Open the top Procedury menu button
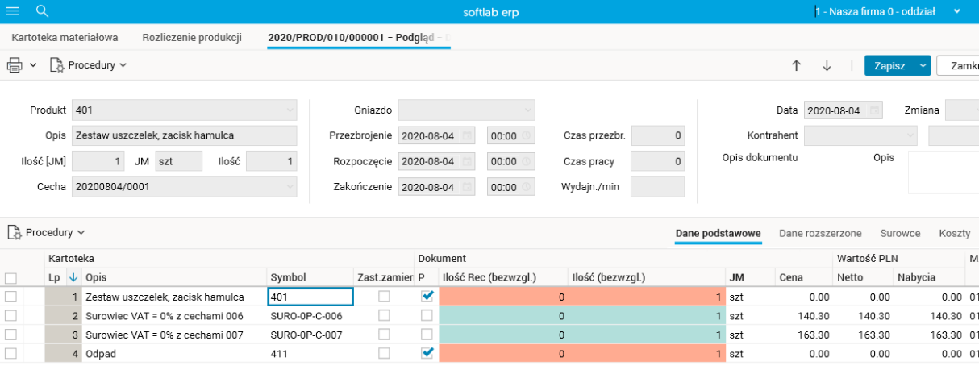This screenshot has height=370, width=979. click(x=89, y=65)
